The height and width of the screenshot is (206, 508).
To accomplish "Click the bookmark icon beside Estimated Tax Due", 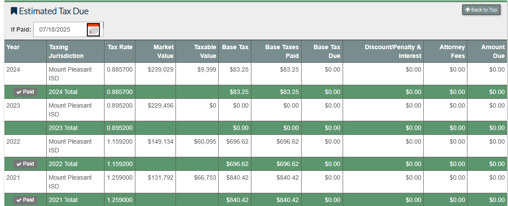I will 14,11.
